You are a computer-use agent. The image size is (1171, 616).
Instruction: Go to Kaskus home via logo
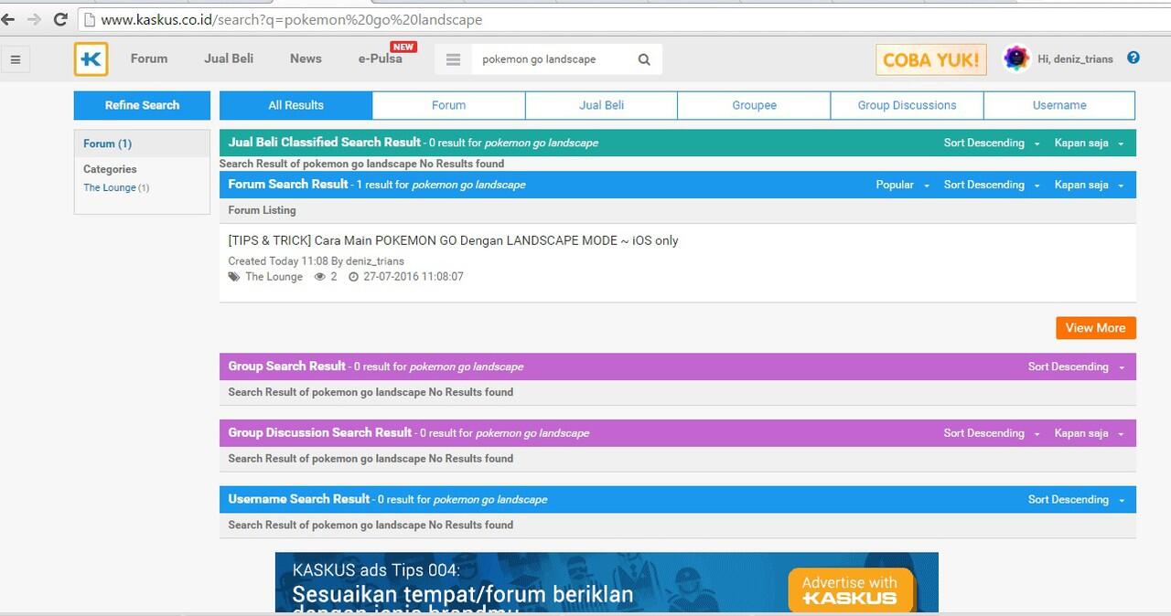click(91, 59)
